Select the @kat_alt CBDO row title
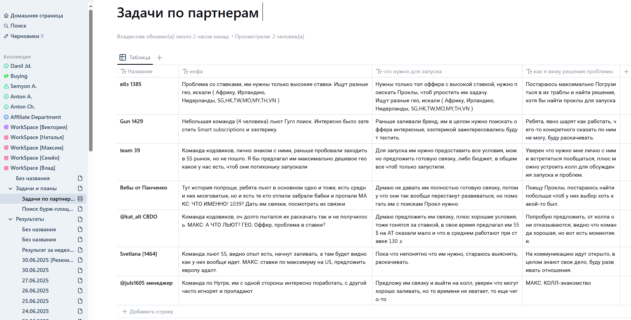Viewport: 631px width, 320px height. coord(139,217)
